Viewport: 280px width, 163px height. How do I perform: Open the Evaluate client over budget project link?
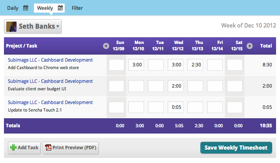click(x=50, y=81)
